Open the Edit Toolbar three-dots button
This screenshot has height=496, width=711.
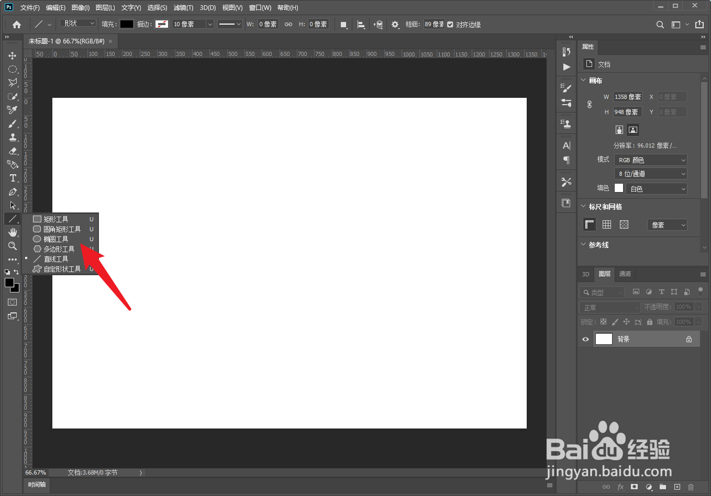click(13, 260)
